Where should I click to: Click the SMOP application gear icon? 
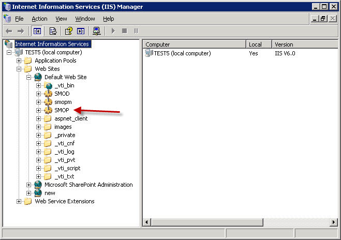coord(48,110)
